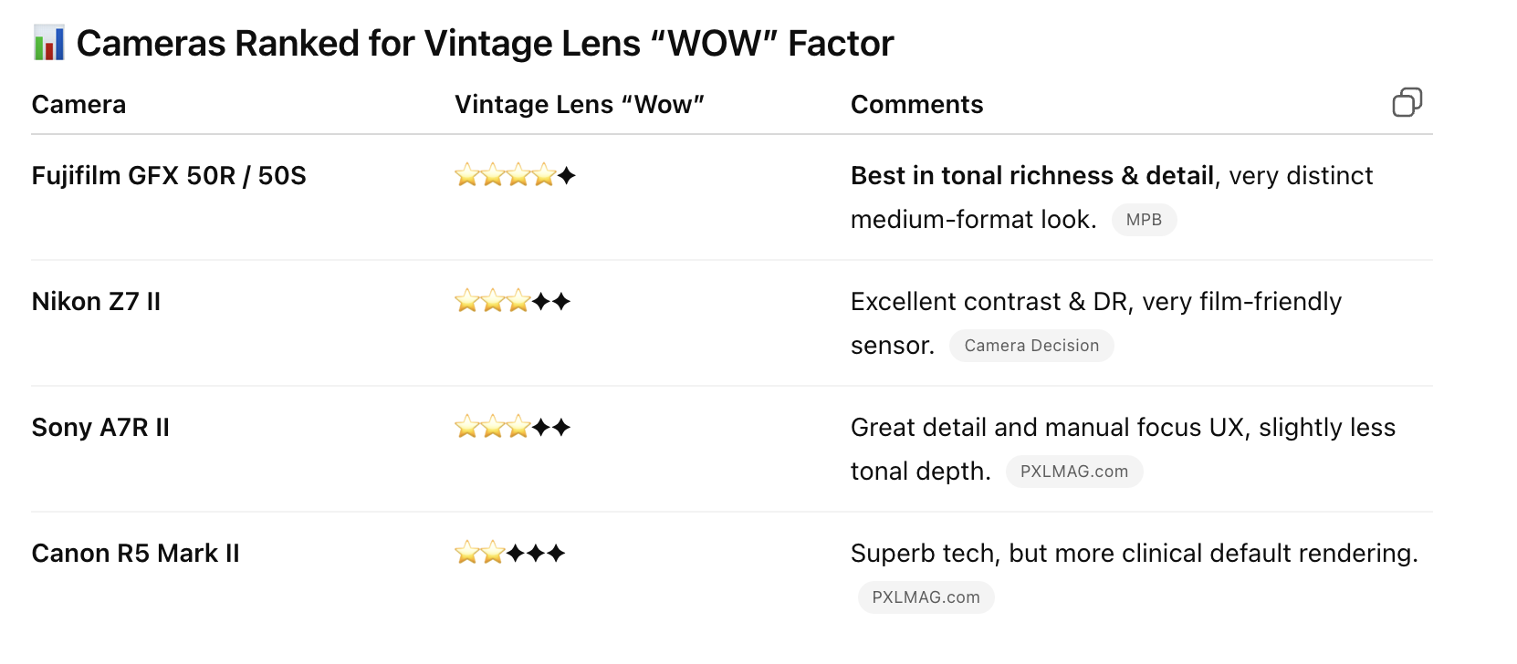Open the MPB source citation

[1144, 220]
